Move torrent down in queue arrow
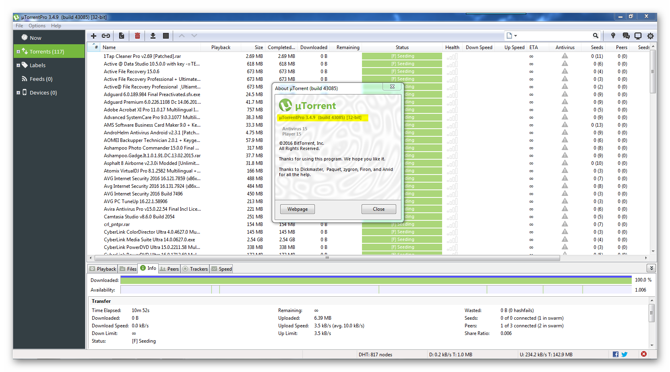 point(194,36)
